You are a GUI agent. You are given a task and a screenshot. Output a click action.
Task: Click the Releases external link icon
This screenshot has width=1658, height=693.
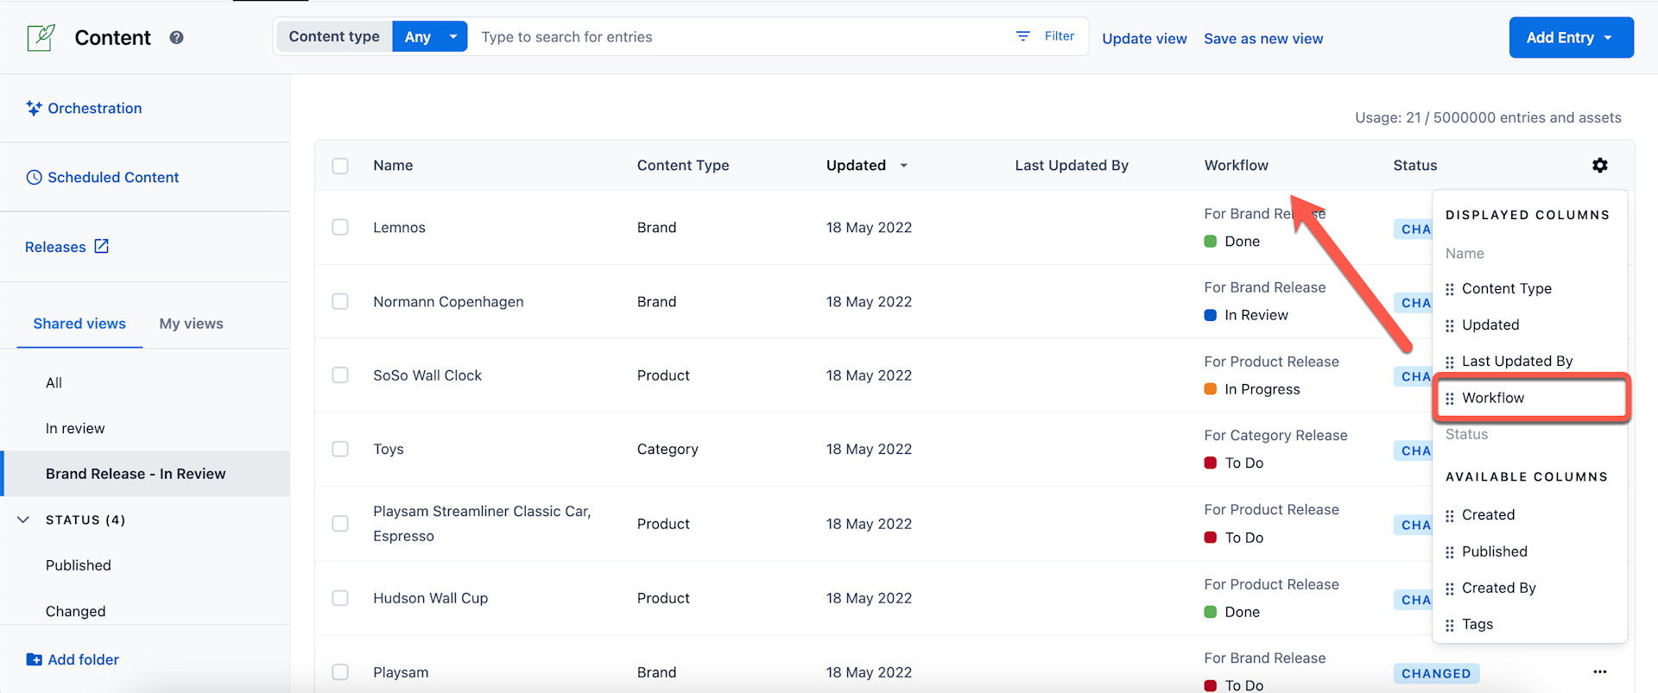(102, 246)
